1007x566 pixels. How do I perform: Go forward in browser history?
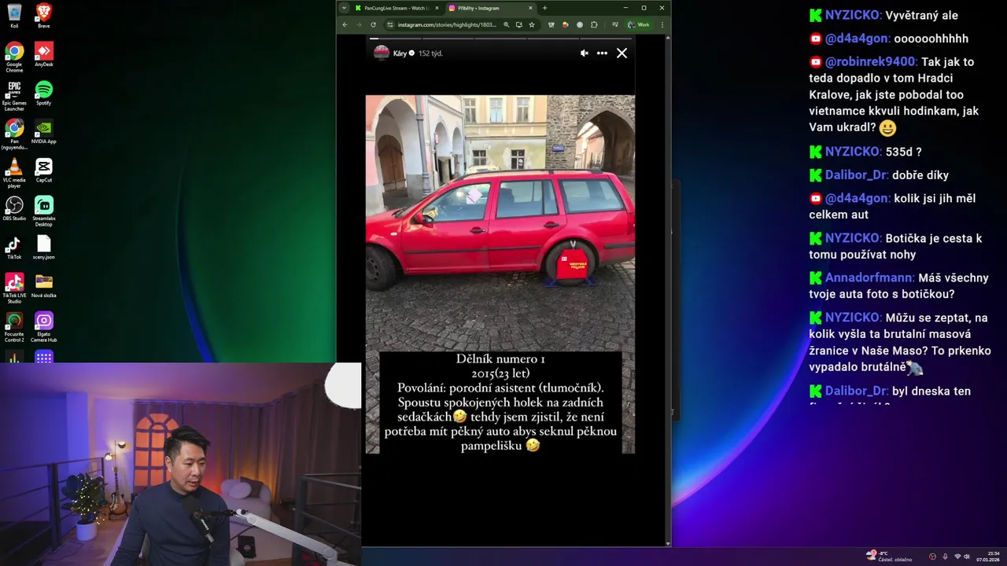coord(359,24)
